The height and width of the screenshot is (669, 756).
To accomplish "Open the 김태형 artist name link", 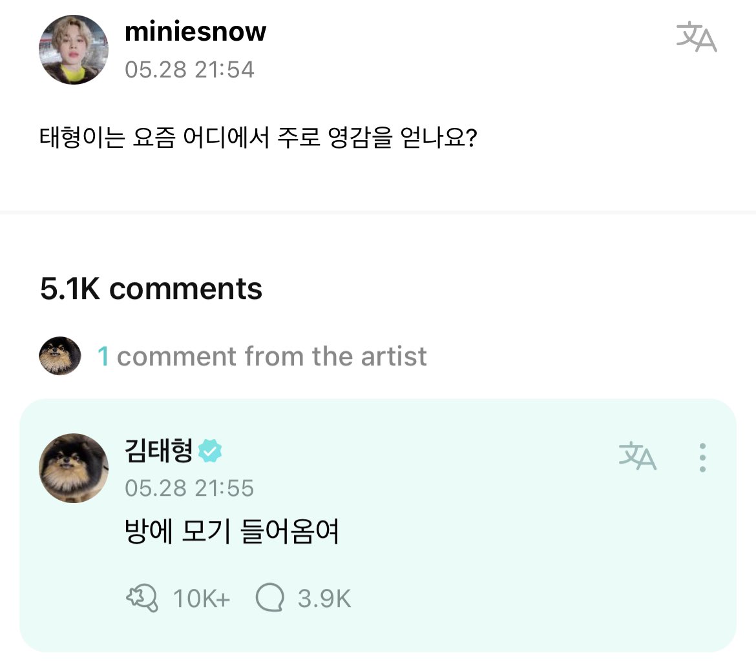I will 158,450.
